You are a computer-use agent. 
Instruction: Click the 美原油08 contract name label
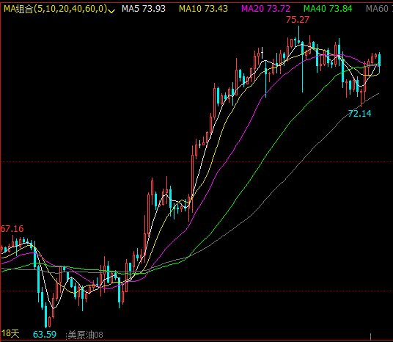tap(86, 335)
